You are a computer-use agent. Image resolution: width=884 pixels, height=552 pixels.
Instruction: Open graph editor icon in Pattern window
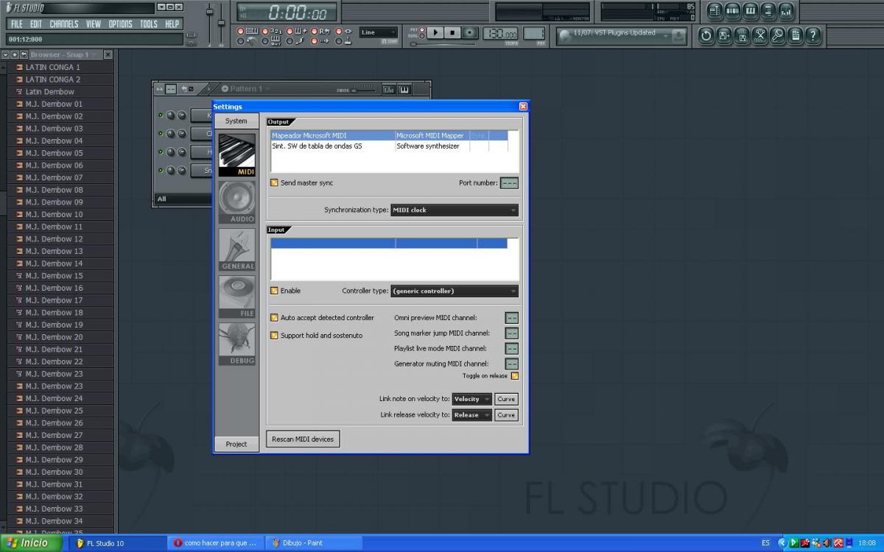coord(388,90)
